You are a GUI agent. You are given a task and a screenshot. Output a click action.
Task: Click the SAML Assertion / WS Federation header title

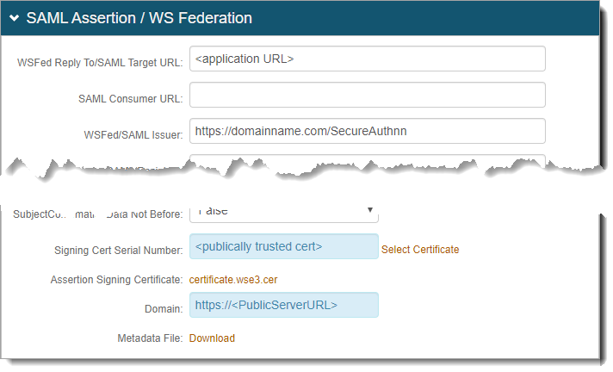[x=139, y=18]
